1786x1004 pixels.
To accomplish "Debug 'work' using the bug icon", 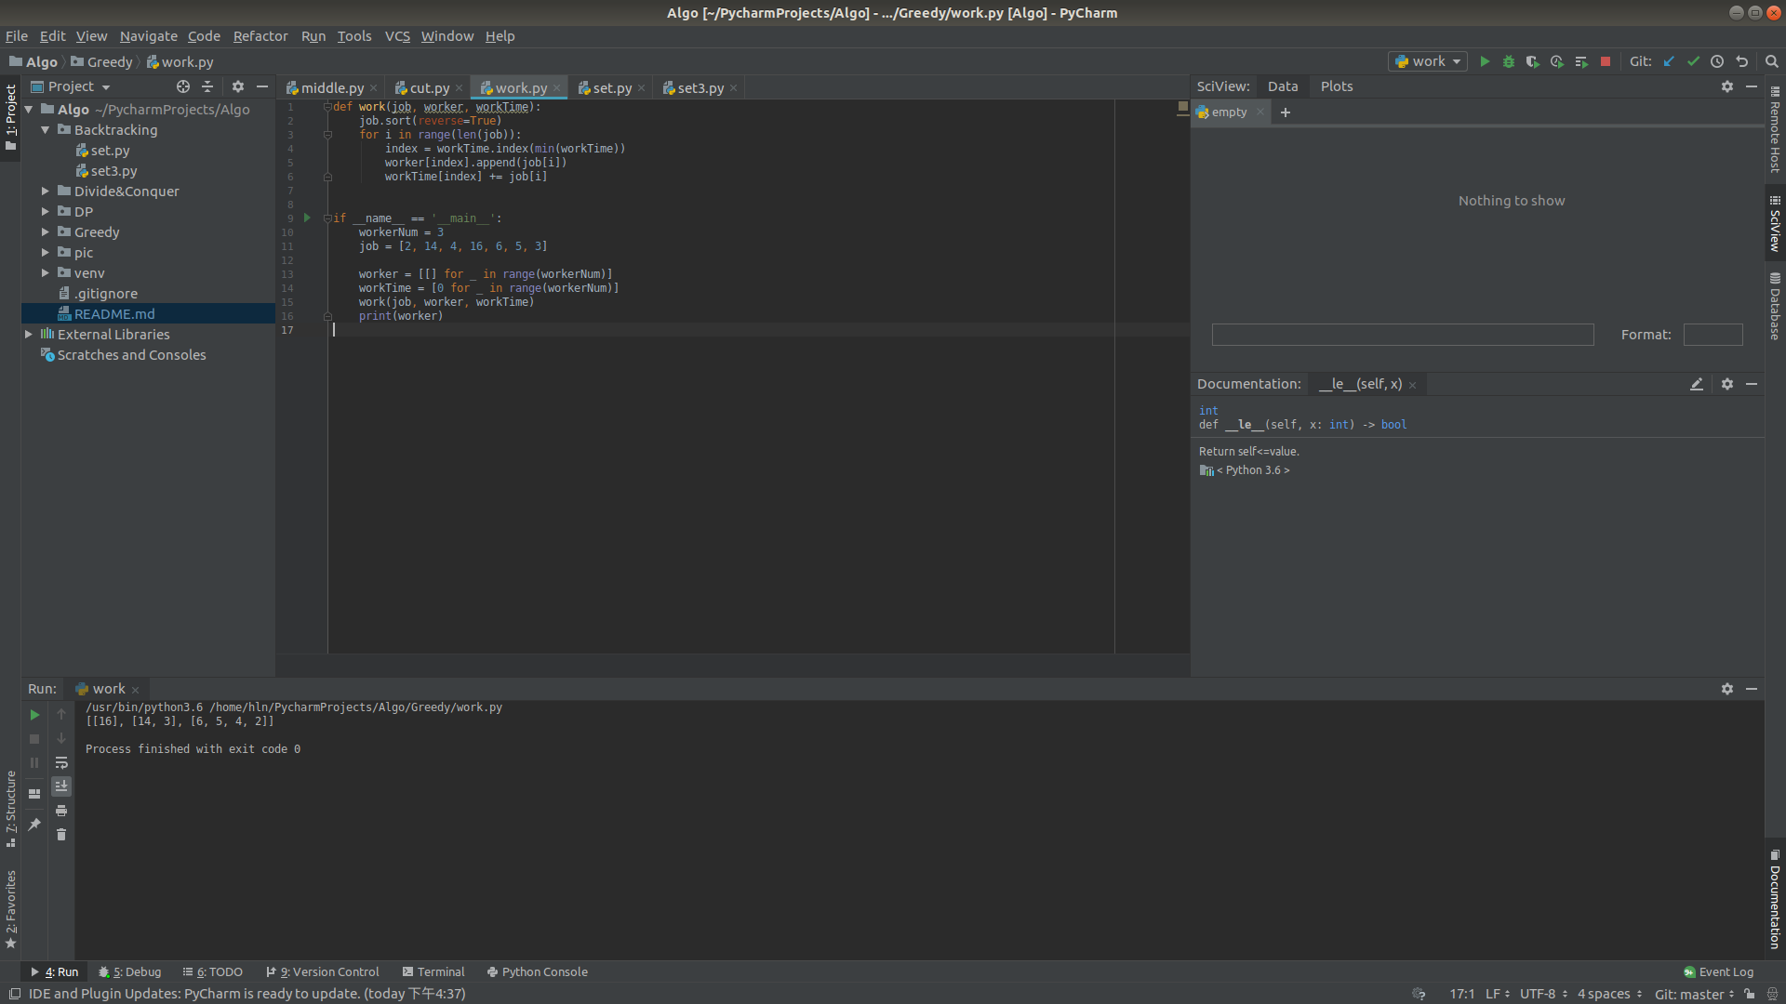I will pos(1509,61).
